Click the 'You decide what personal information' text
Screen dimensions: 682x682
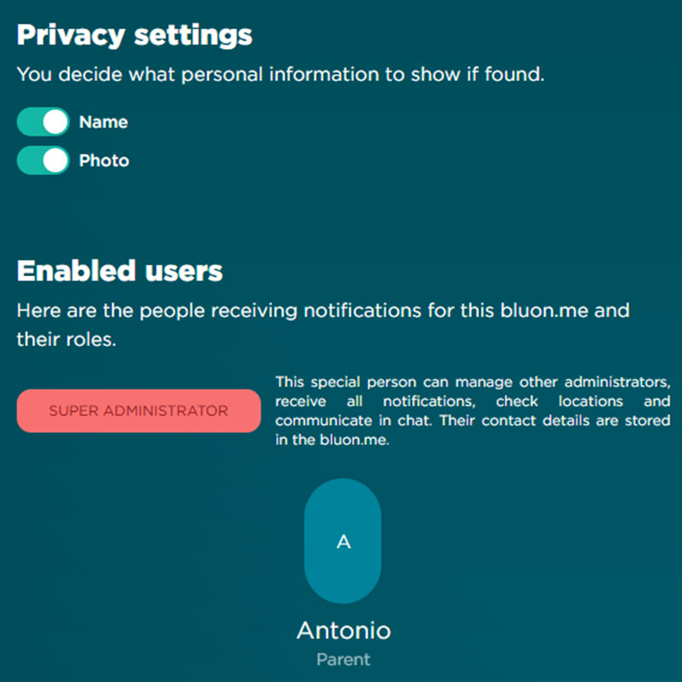[280, 74]
